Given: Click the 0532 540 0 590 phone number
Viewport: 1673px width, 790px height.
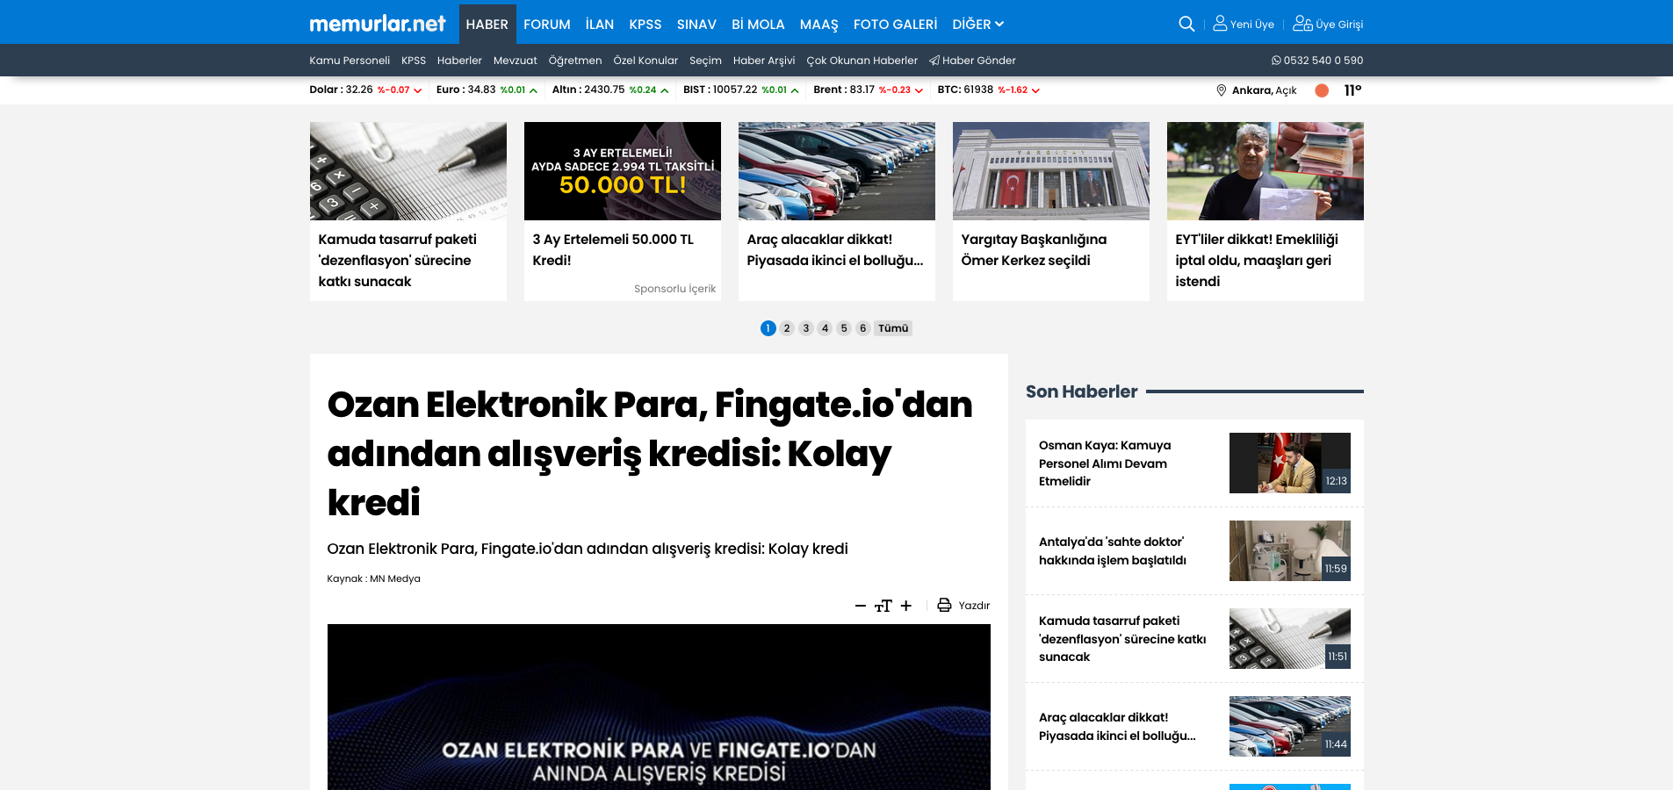Looking at the screenshot, I should pyautogui.click(x=1323, y=61).
